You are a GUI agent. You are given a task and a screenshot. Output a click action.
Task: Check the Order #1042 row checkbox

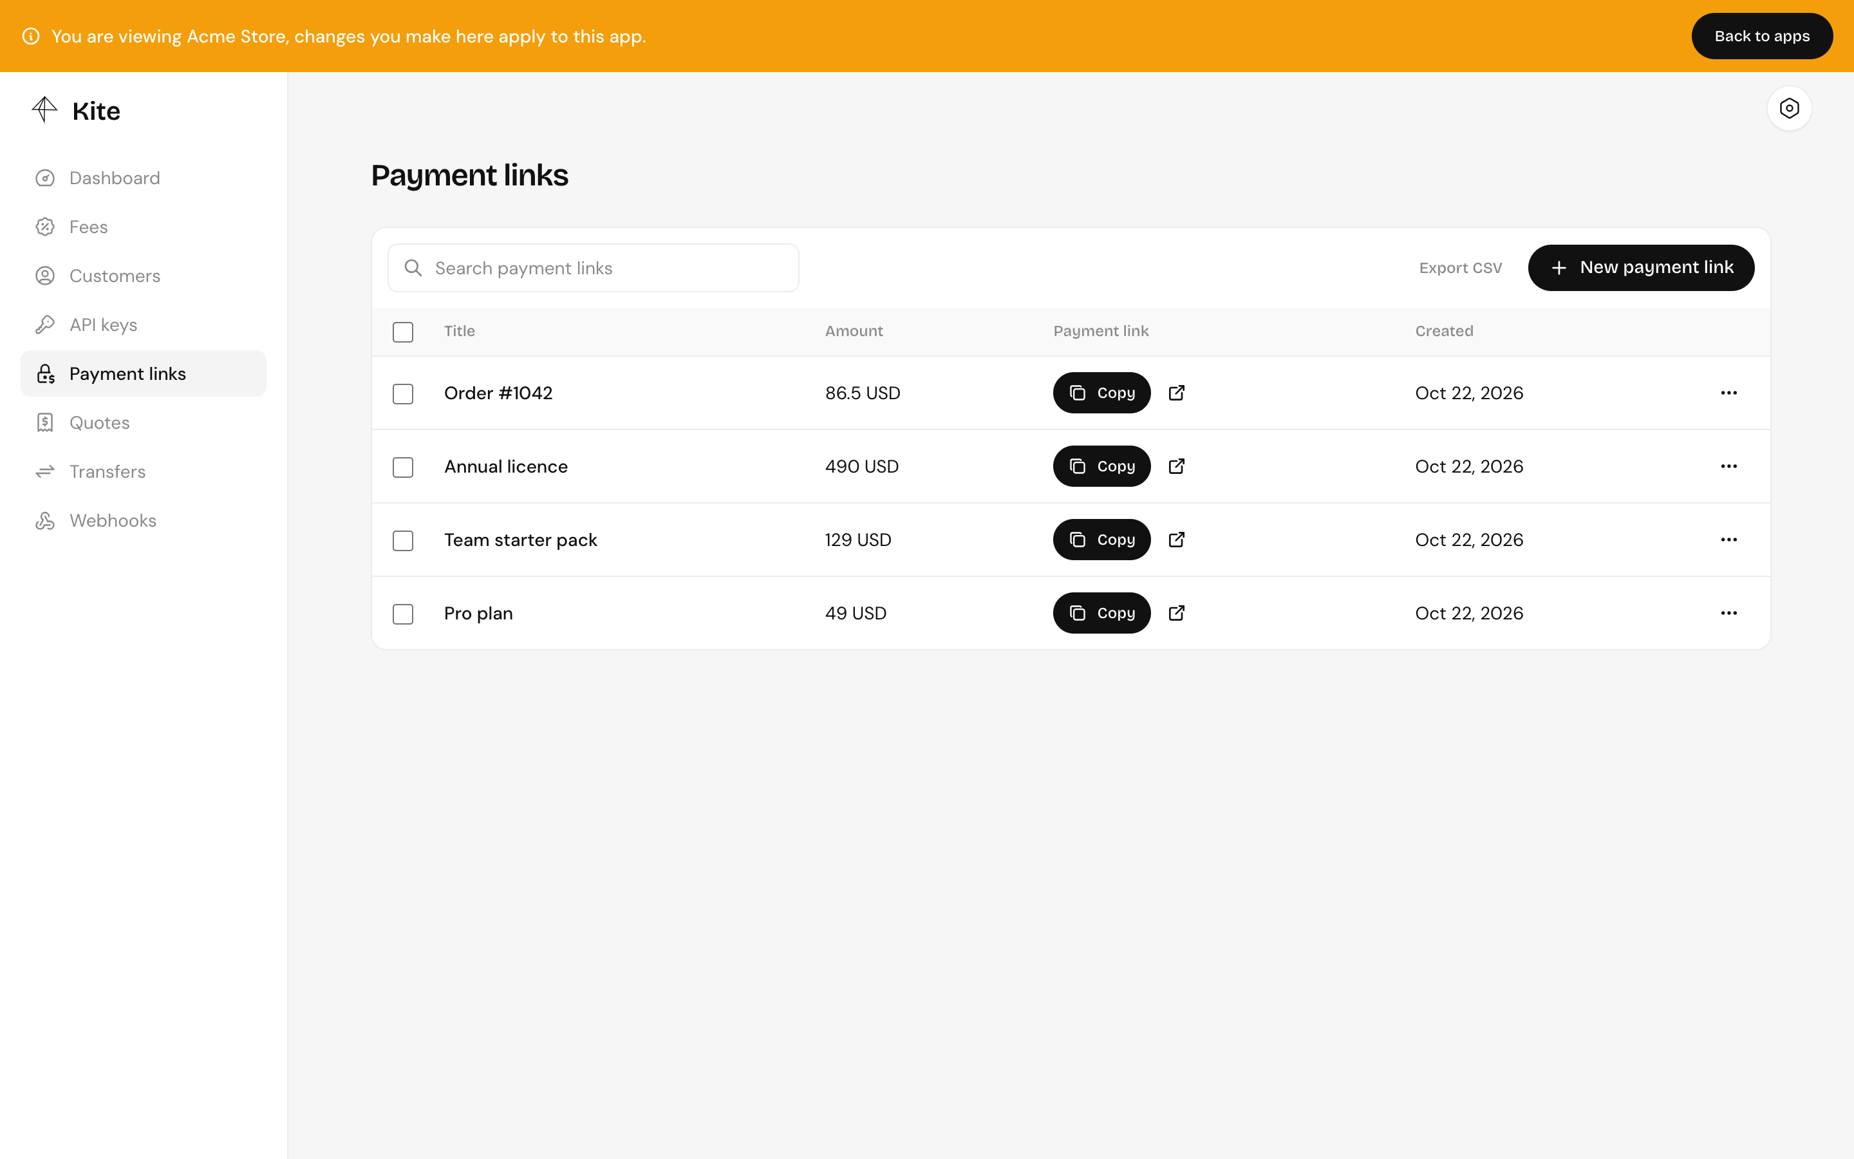(x=403, y=394)
